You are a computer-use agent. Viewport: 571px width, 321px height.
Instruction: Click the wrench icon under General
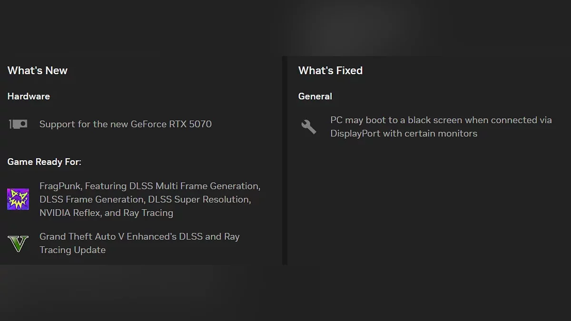tap(309, 126)
